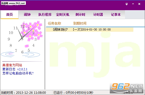Viewport: 145px width, 95px height.
Task: Open the 怎样让电脑自动开机? help link
Action: click(18, 73)
